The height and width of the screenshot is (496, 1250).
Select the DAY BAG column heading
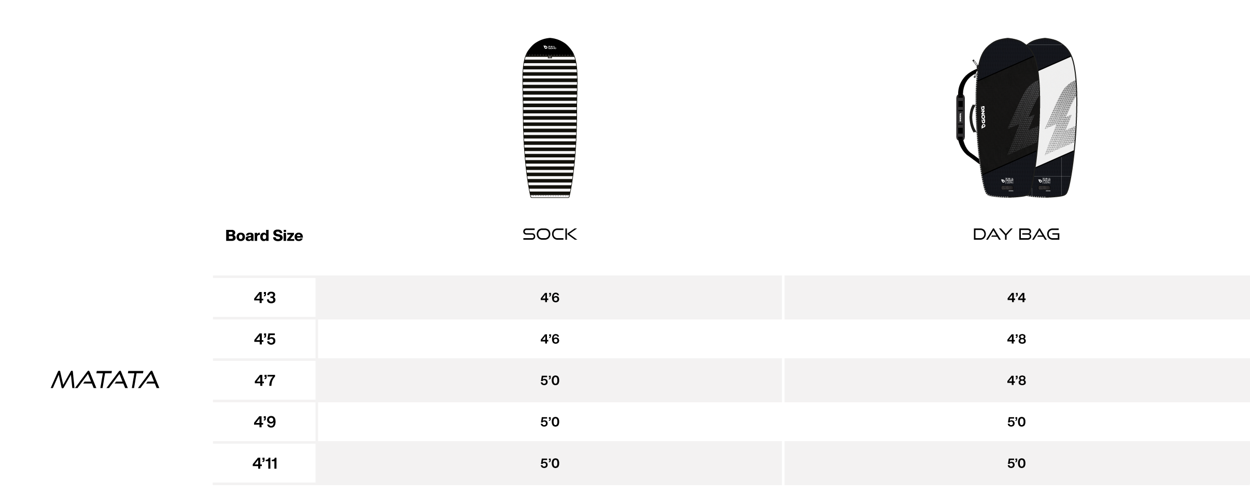coord(1016,235)
